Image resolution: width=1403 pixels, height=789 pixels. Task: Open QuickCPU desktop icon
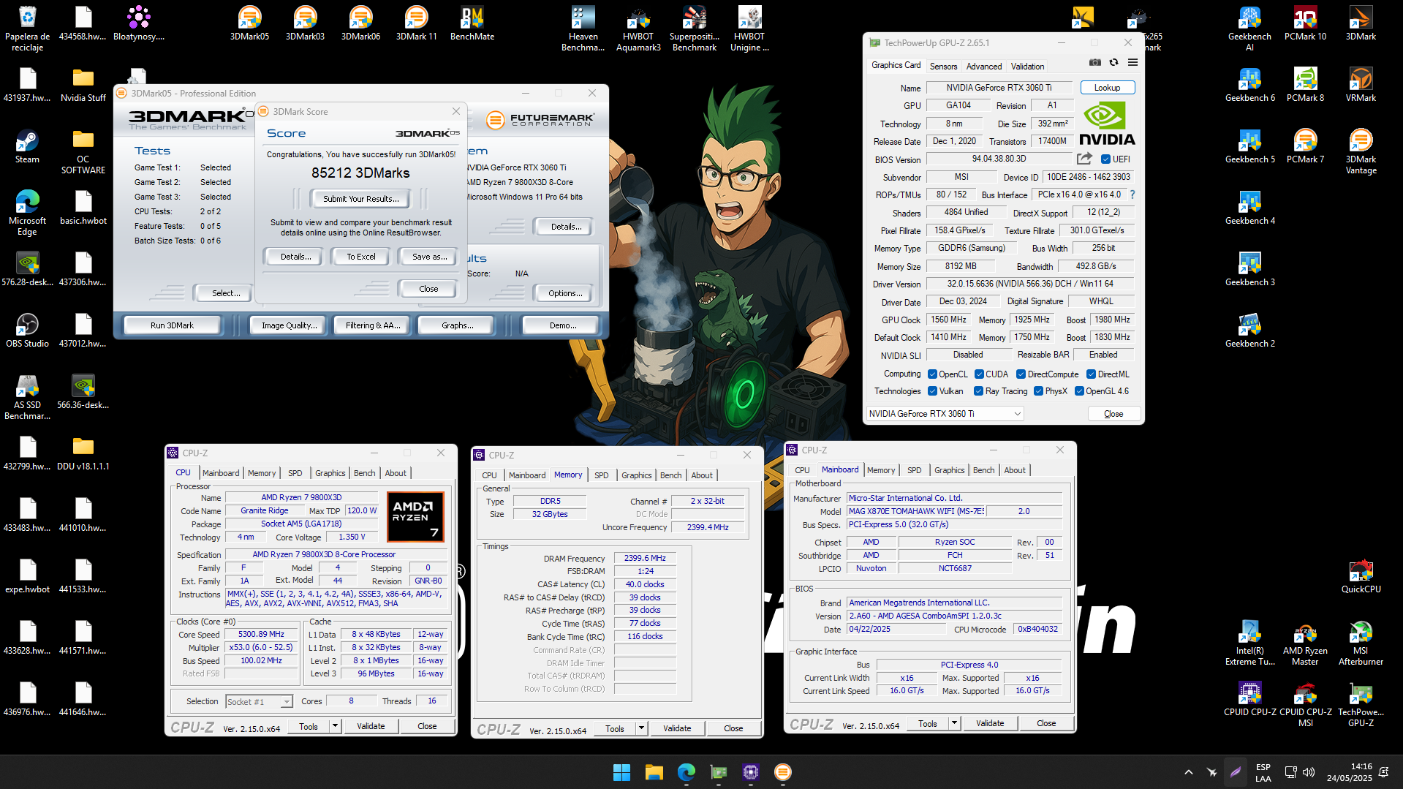click(x=1361, y=576)
